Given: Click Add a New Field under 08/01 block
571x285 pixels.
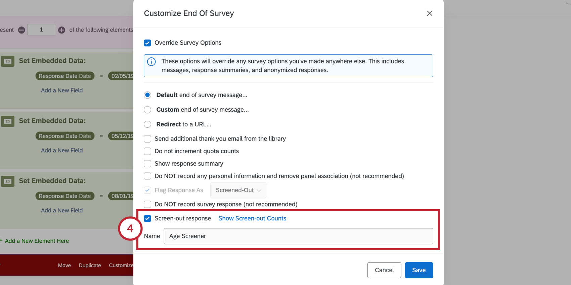Looking at the screenshot, I should (62, 210).
